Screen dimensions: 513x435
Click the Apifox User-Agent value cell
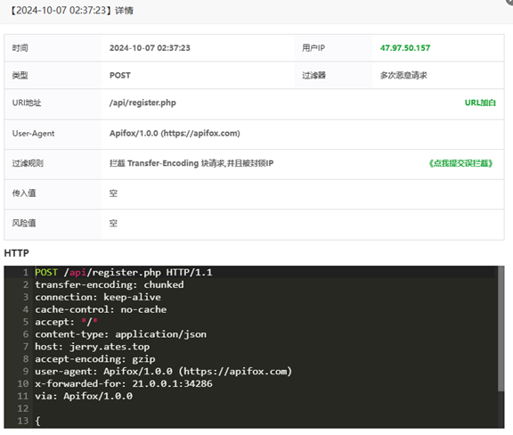click(175, 134)
